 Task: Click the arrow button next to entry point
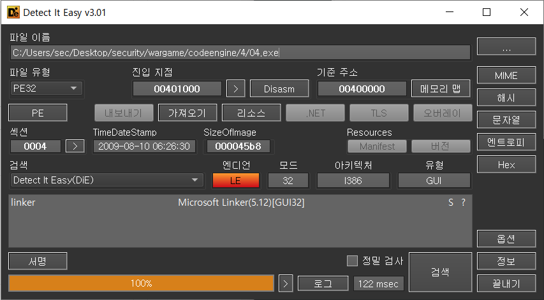click(235, 89)
